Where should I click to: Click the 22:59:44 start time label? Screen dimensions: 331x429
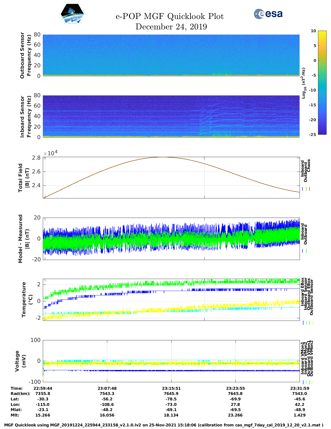43,388
